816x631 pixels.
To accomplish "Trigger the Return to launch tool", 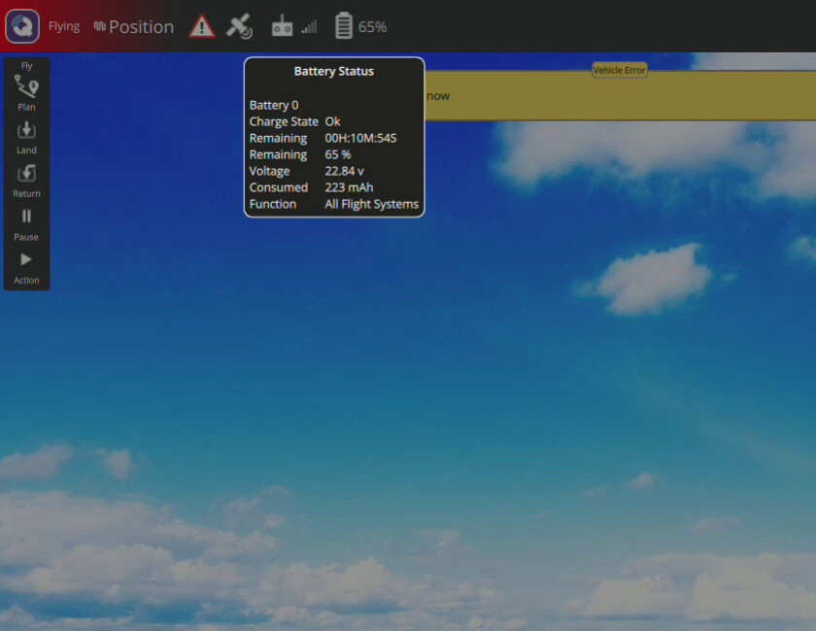I will pyautogui.click(x=26, y=179).
